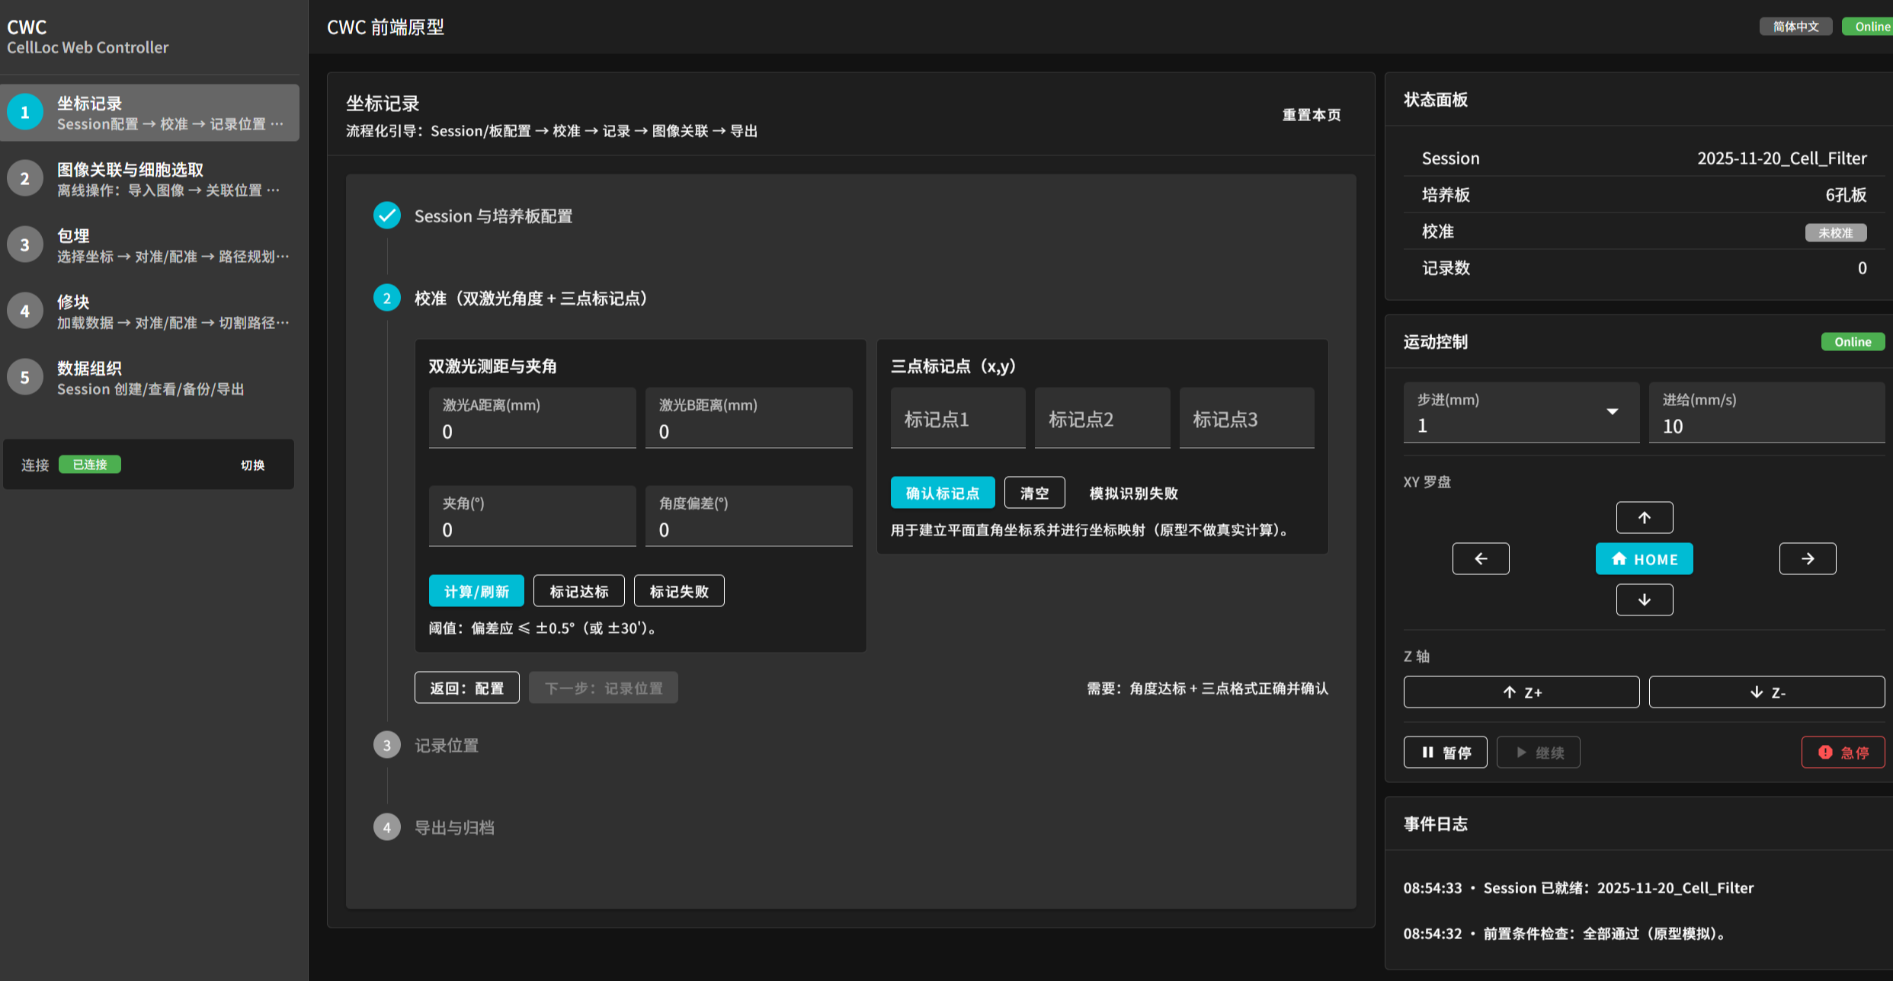Click 激光B距离(mm) input field

pos(748,418)
